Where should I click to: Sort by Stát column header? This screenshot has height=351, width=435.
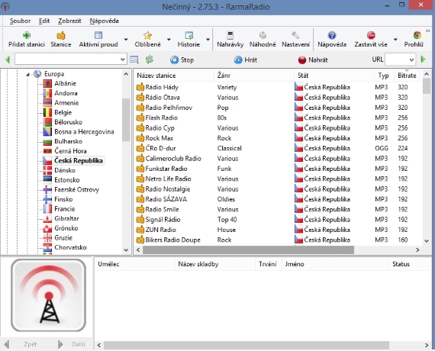tap(333, 76)
